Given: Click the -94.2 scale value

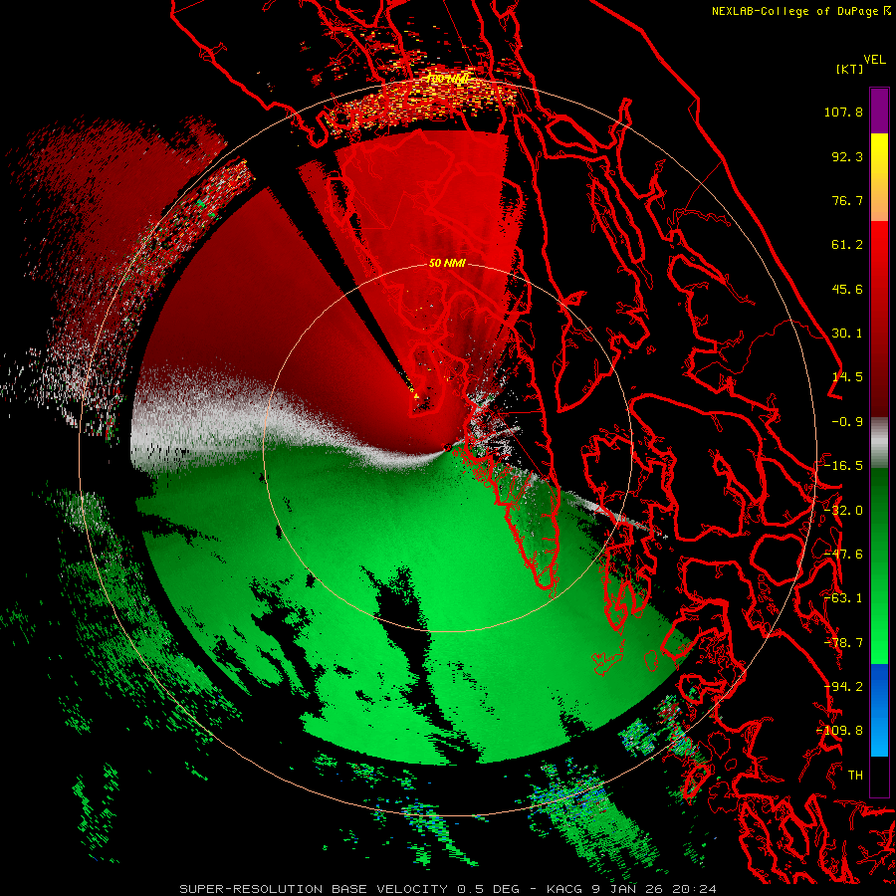Looking at the screenshot, I should 843,687.
